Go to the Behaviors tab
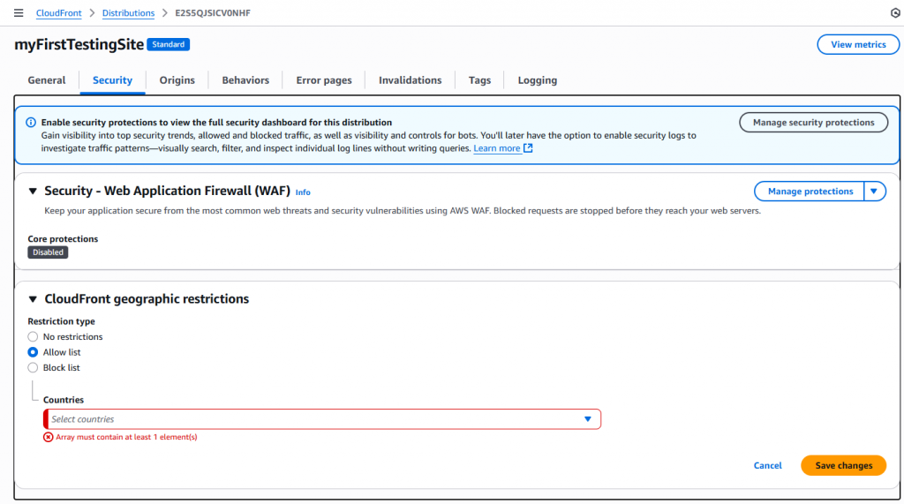The width and height of the screenshot is (904, 504). (x=245, y=80)
